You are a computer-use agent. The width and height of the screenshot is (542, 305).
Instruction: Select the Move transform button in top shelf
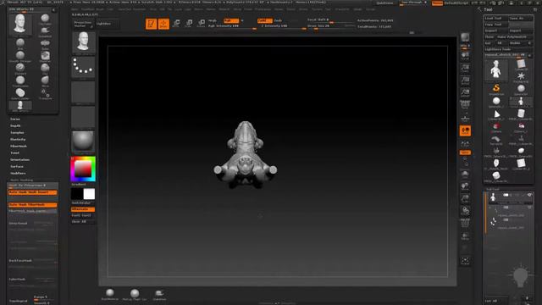(x=176, y=24)
